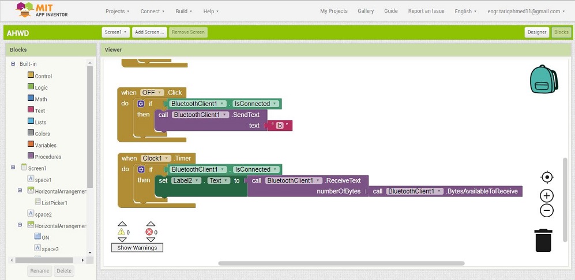The height and width of the screenshot is (280, 575).
Task: Open Clock1 component dropdown in Timer block
Action: tap(156, 158)
